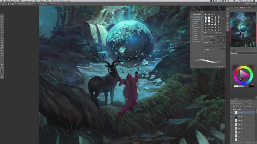Open the layer blend mode dropdown

[236, 104]
